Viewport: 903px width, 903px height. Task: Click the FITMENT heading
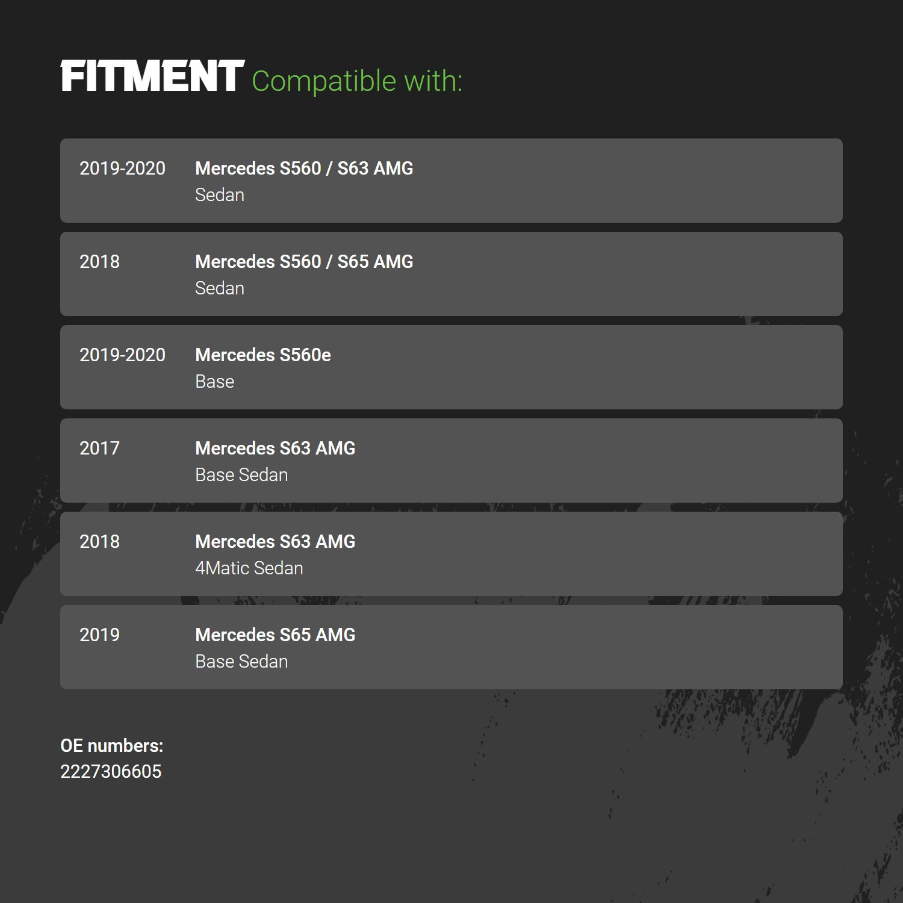click(x=152, y=76)
